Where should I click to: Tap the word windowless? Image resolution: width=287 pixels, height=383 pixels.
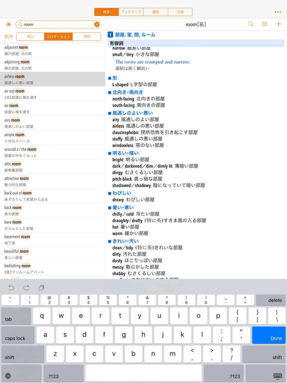click(123, 145)
